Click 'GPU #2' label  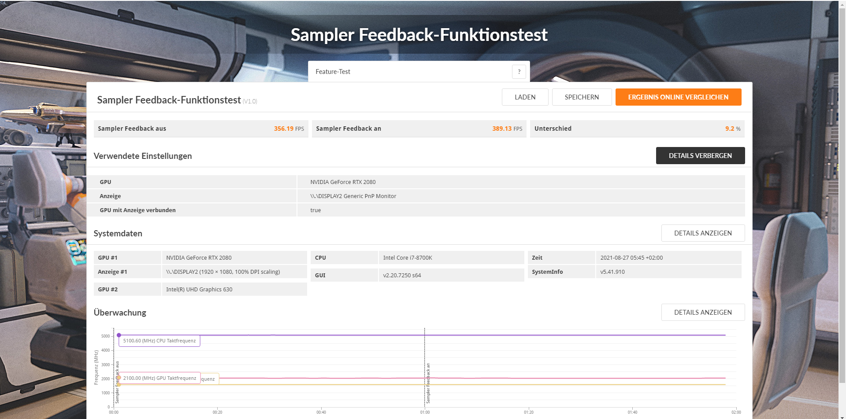tap(108, 290)
